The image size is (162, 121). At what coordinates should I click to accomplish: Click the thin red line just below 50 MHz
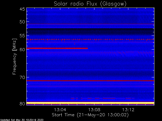(90, 24)
